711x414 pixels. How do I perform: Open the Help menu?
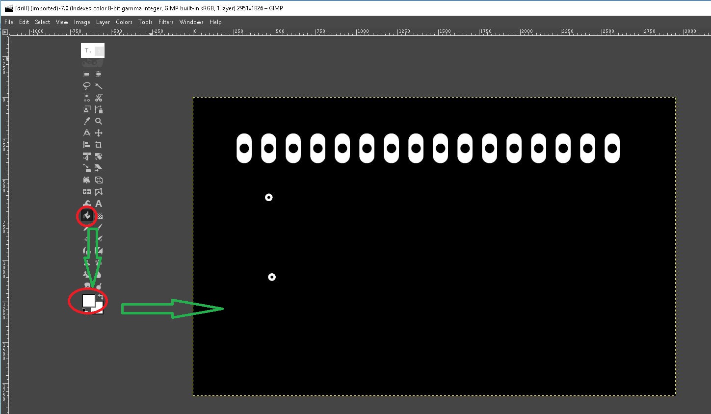pos(215,22)
